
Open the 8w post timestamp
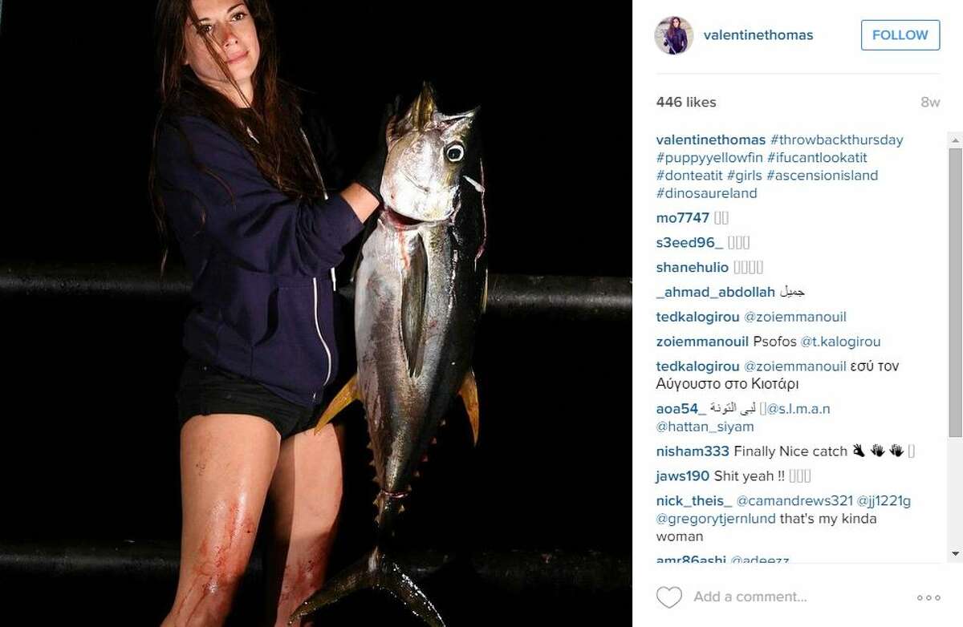[x=930, y=102]
